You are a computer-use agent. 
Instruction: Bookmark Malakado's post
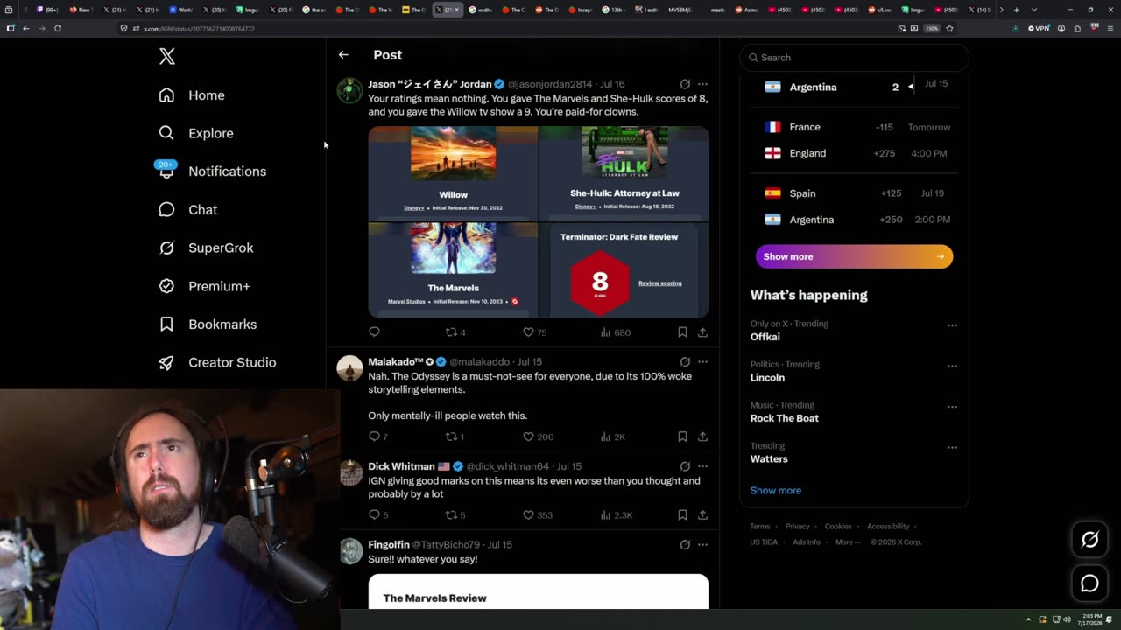point(682,437)
